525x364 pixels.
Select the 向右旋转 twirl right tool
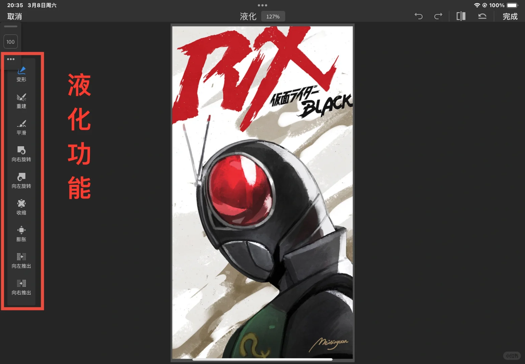click(21, 154)
